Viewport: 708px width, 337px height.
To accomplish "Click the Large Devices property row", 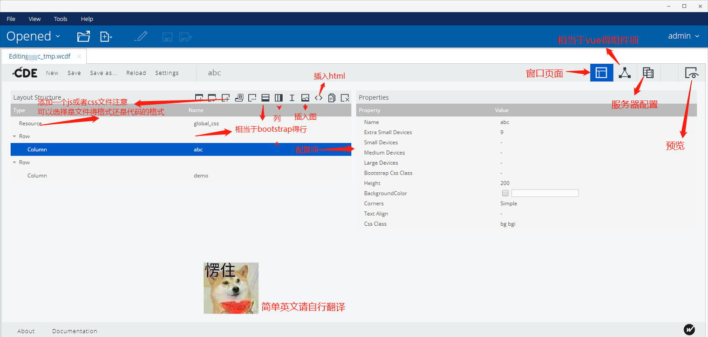I will [526, 163].
